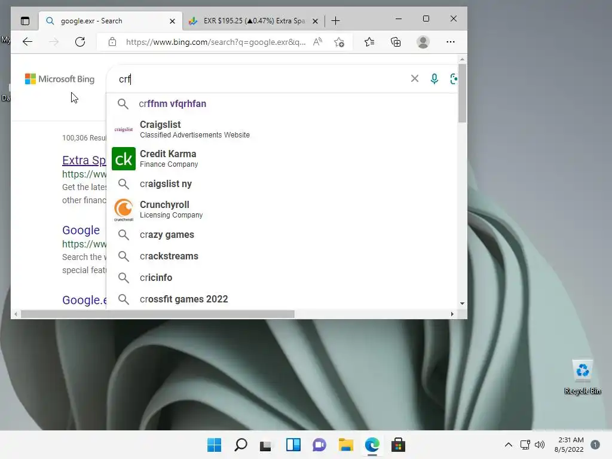The image size is (612, 459).
Task: Launch Teams Chat from taskbar
Action: (319, 445)
